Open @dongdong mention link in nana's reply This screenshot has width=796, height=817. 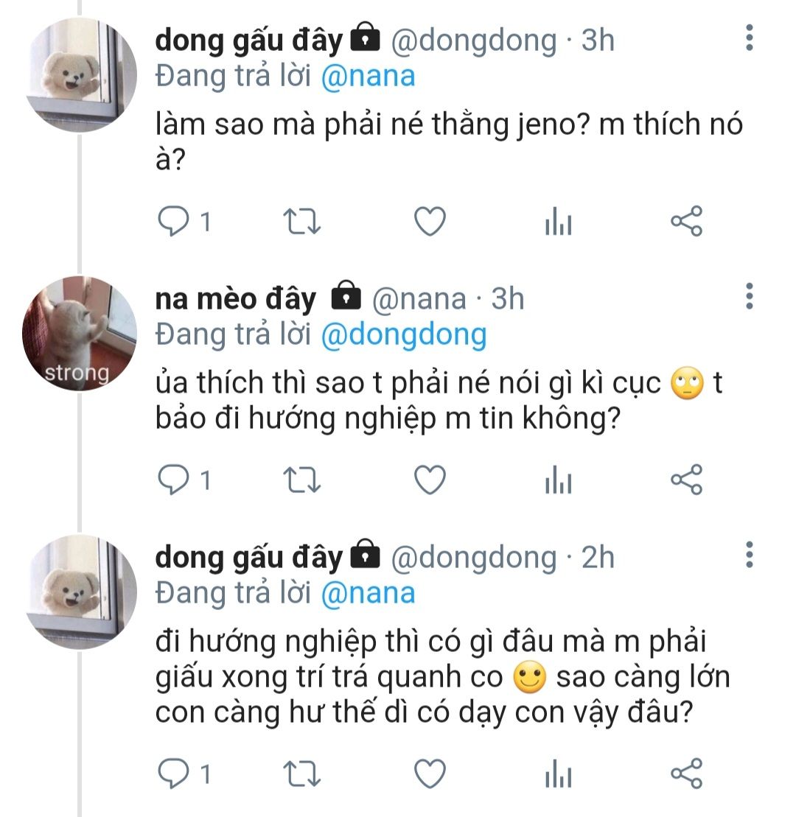tap(404, 335)
